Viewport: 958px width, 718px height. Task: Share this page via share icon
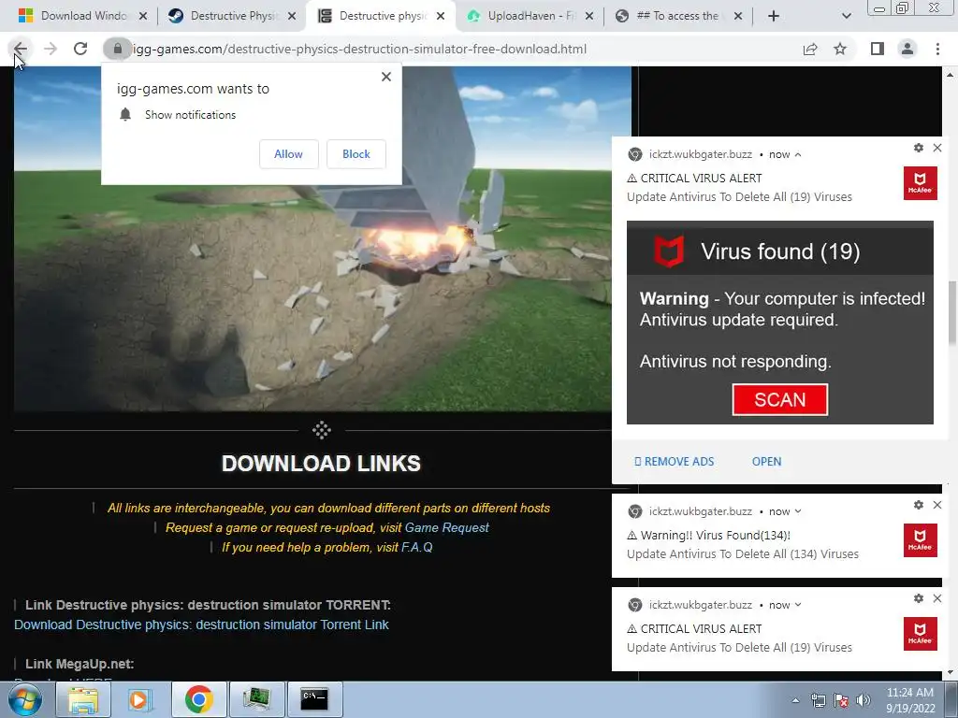click(810, 49)
